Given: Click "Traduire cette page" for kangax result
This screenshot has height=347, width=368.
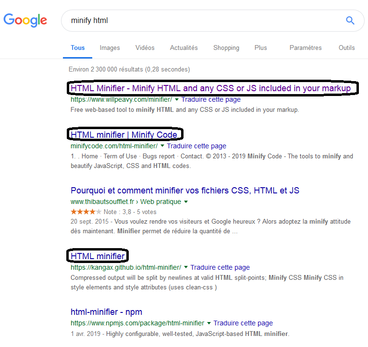Looking at the screenshot, I should click(x=220, y=267).
